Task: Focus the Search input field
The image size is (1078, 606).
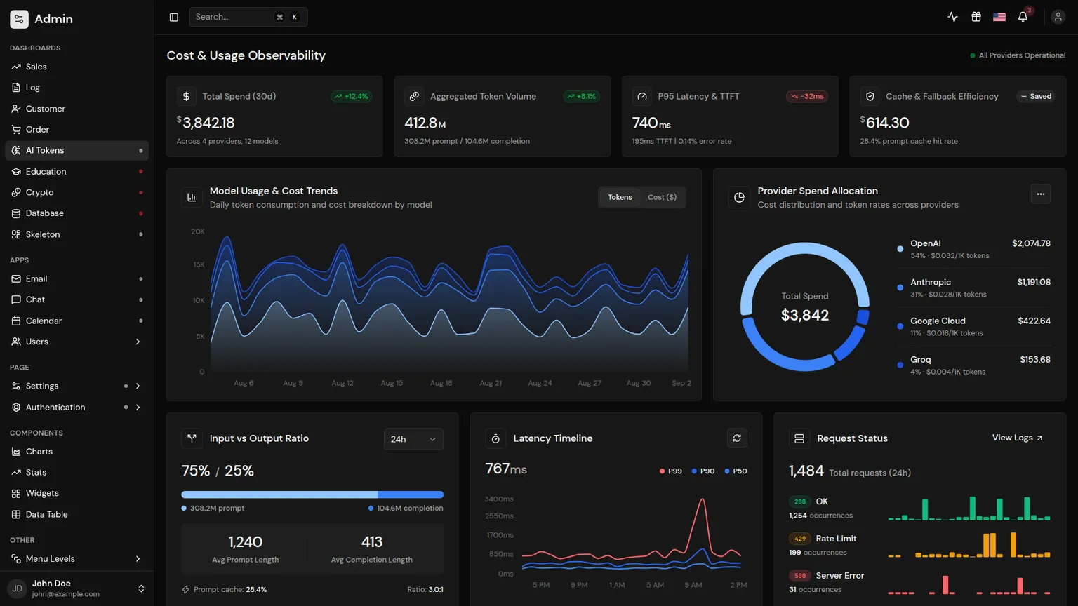Action: 248,17
